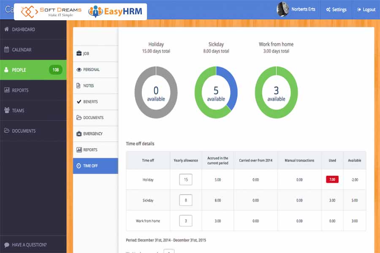Image resolution: width=380 pixels, height=253 pixels.
Task: Click the Holiday available value -2.00
Action: click(x=355, y=180)
